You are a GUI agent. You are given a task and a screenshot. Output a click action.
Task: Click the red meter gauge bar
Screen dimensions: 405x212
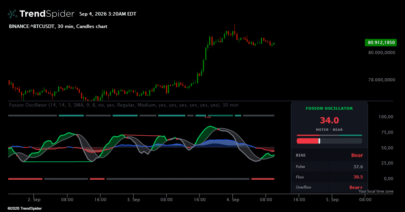pos(308,141)
